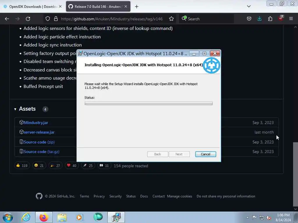Click the 'last month' date text
298x223 pixels.
(264, 132)
